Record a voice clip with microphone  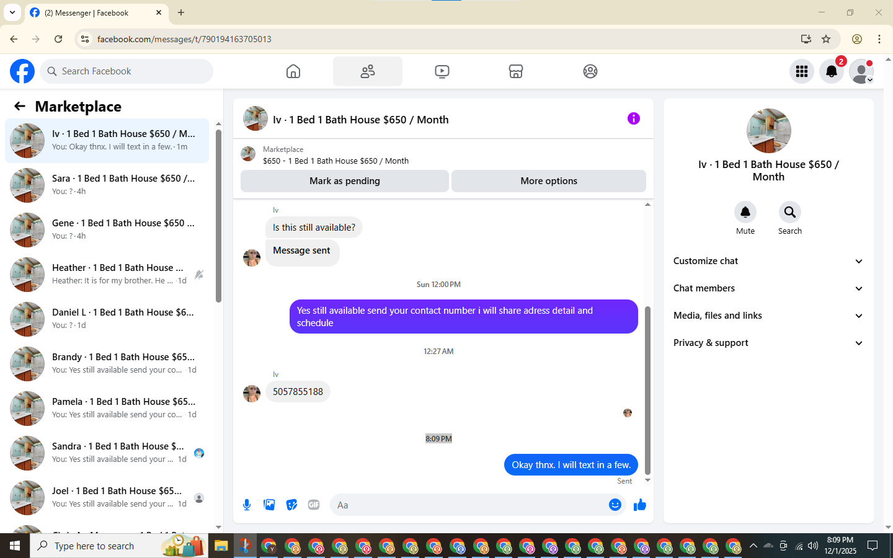point(247,505)
